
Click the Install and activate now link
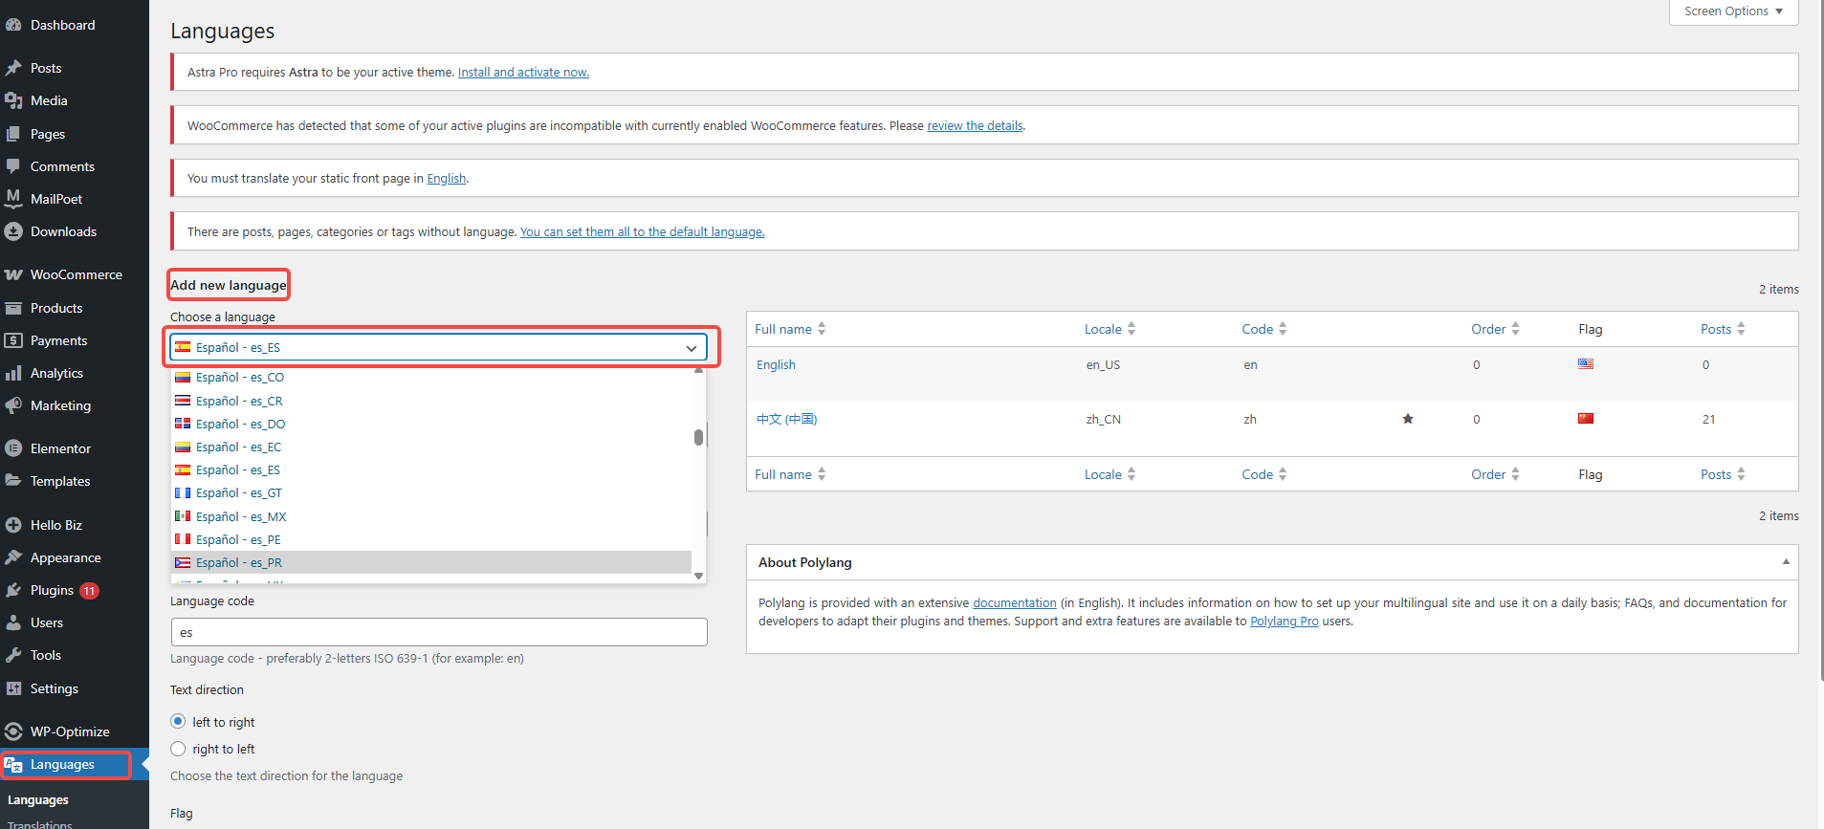coord(523,73)
